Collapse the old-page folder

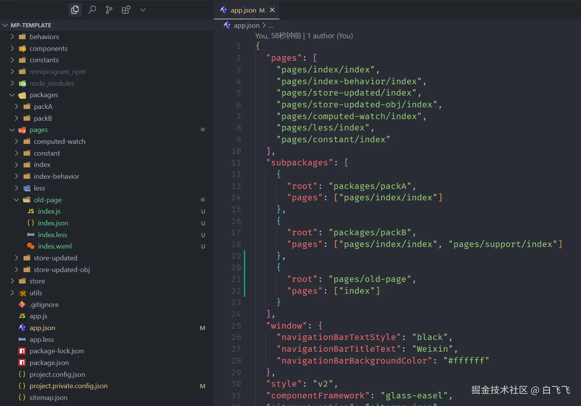coord(16,200)
